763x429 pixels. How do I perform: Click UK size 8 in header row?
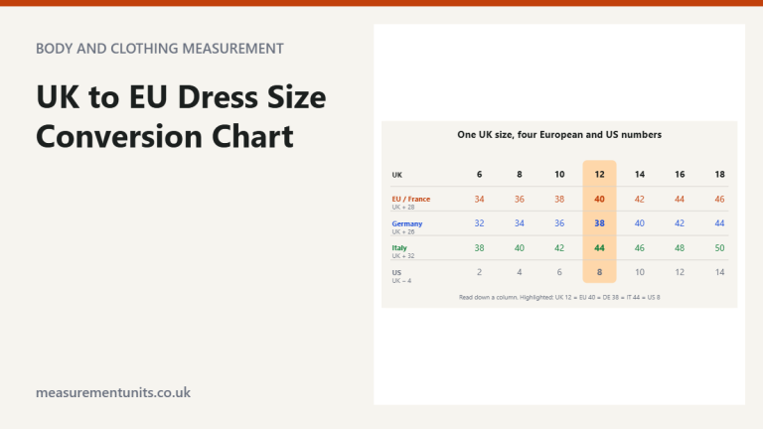(520, 174)
